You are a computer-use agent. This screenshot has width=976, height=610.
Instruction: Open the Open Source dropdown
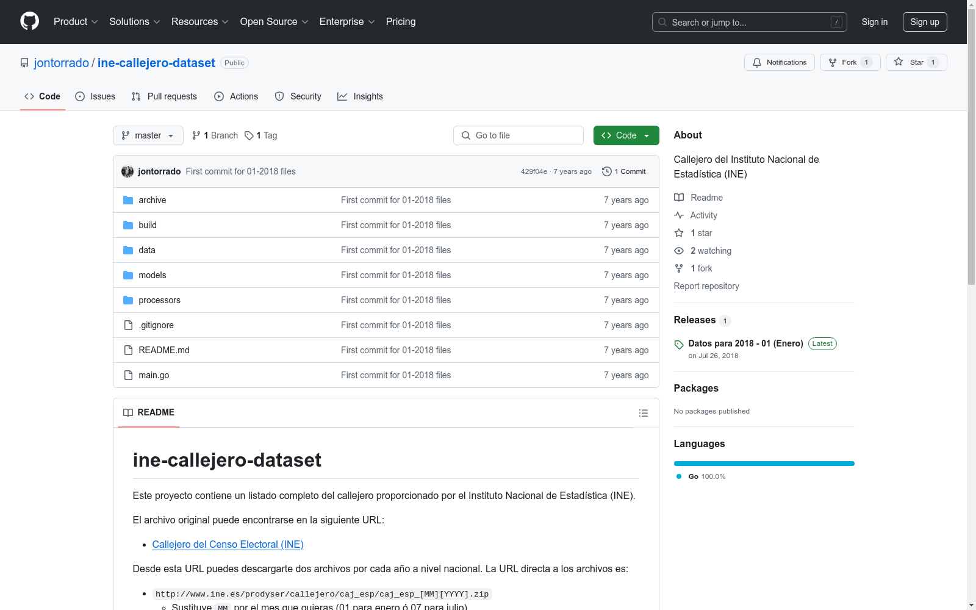coord(274,22)
